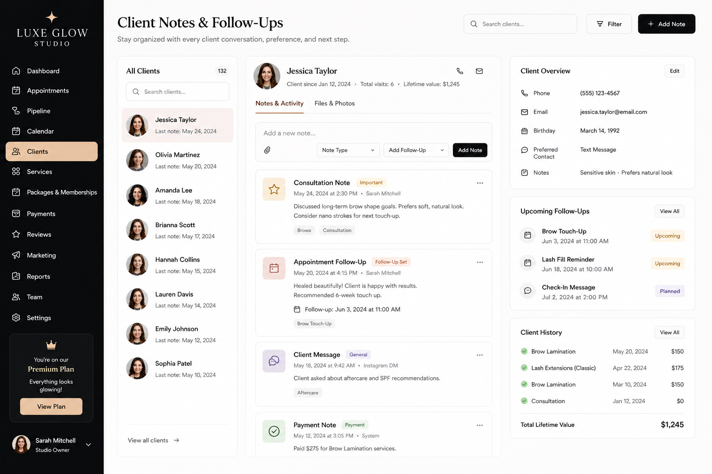Attach a file with the paperclip icon

[x=267, y=150]
